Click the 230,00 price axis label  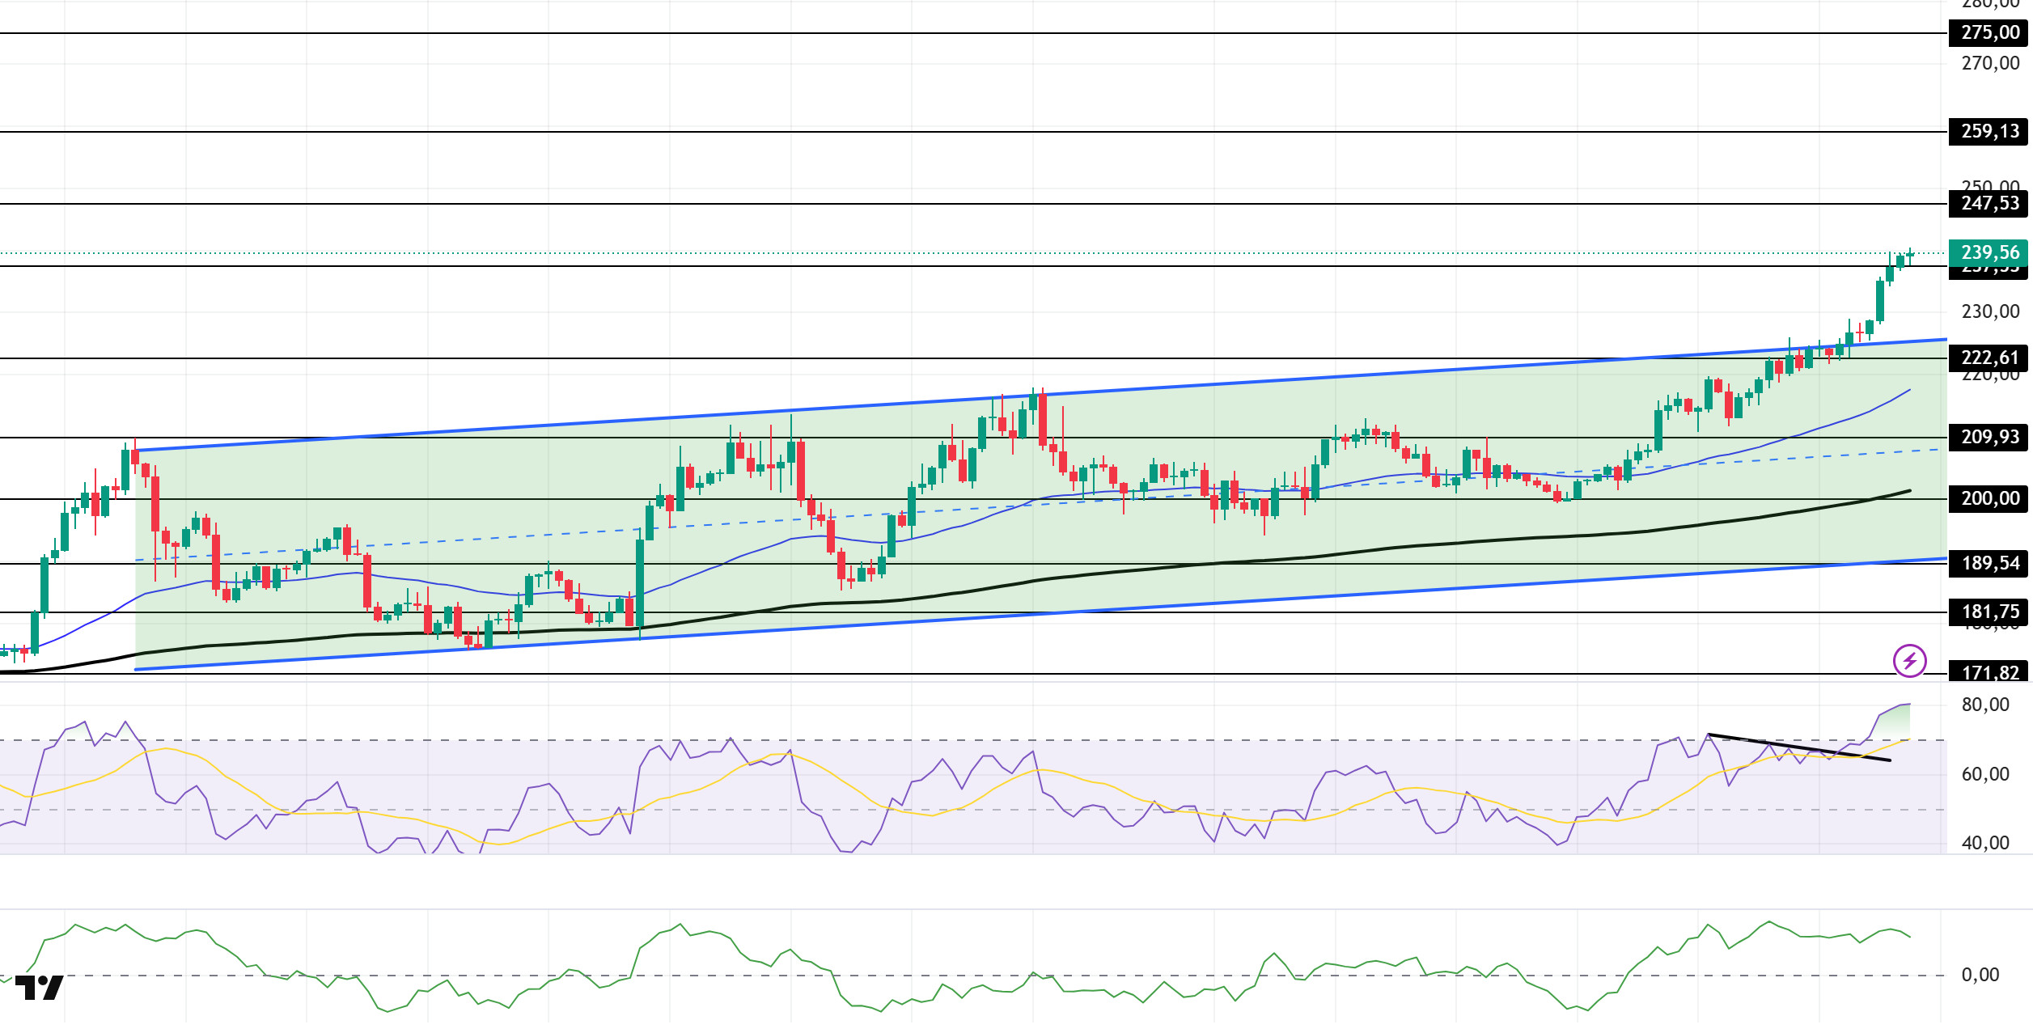pyautogui.click(x=1989, y=312)
